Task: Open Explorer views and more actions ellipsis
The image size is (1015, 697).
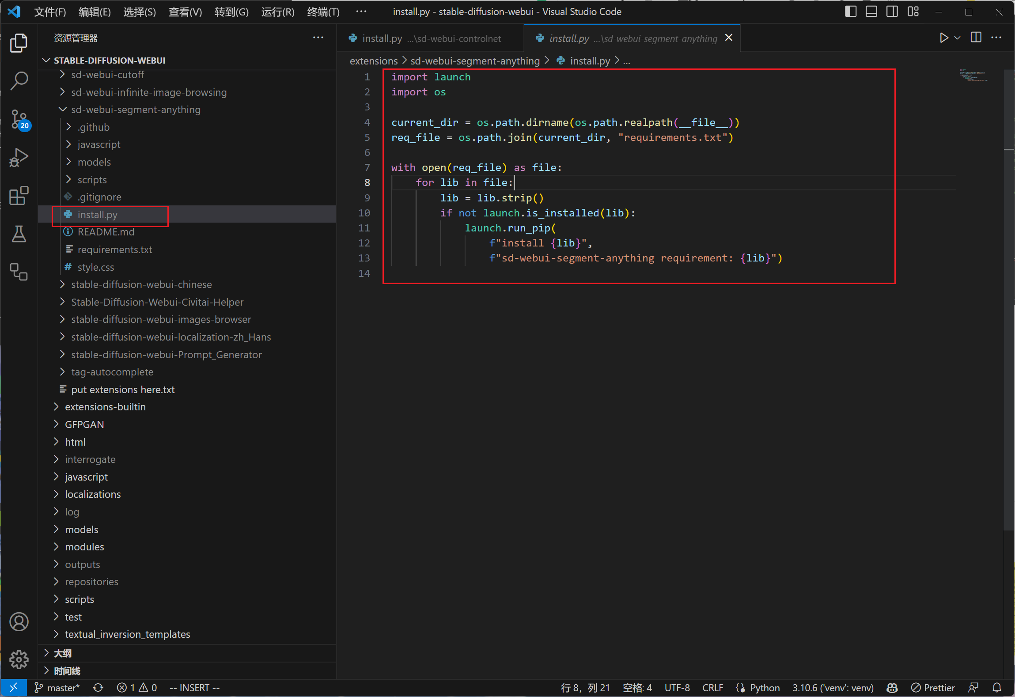Action: (318, 38)
